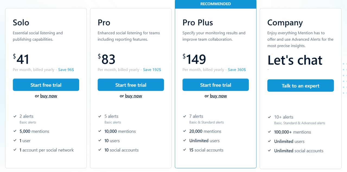
Task: Start a free trial of the Pro plan
Action: pyautogui.click(x=131, y=85)
